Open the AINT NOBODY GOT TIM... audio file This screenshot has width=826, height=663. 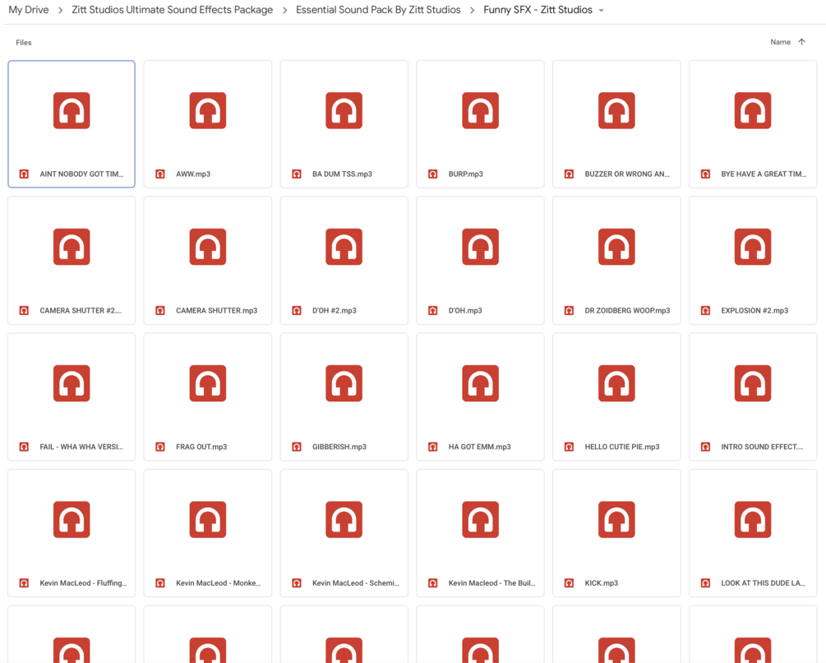pyautogui.click(x=72, y=124)
